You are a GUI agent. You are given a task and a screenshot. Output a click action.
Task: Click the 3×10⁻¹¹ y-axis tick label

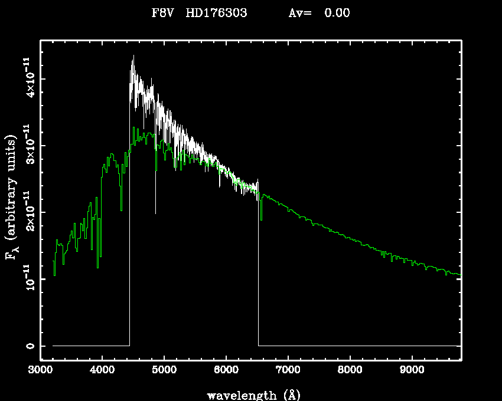click(x=28, y=145)
